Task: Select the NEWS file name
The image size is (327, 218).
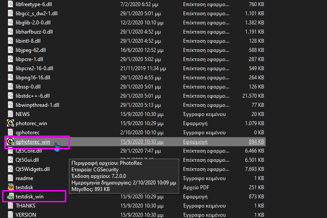Action: (23, 114)
